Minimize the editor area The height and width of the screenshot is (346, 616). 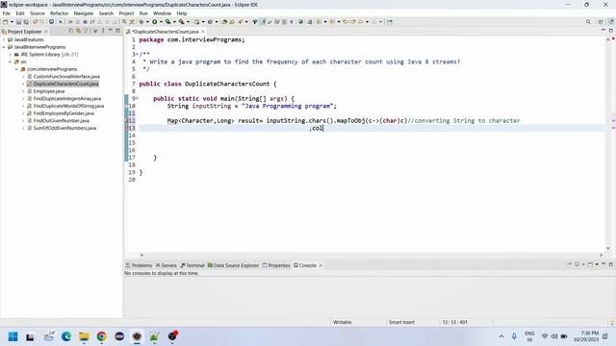coord(603,30)
